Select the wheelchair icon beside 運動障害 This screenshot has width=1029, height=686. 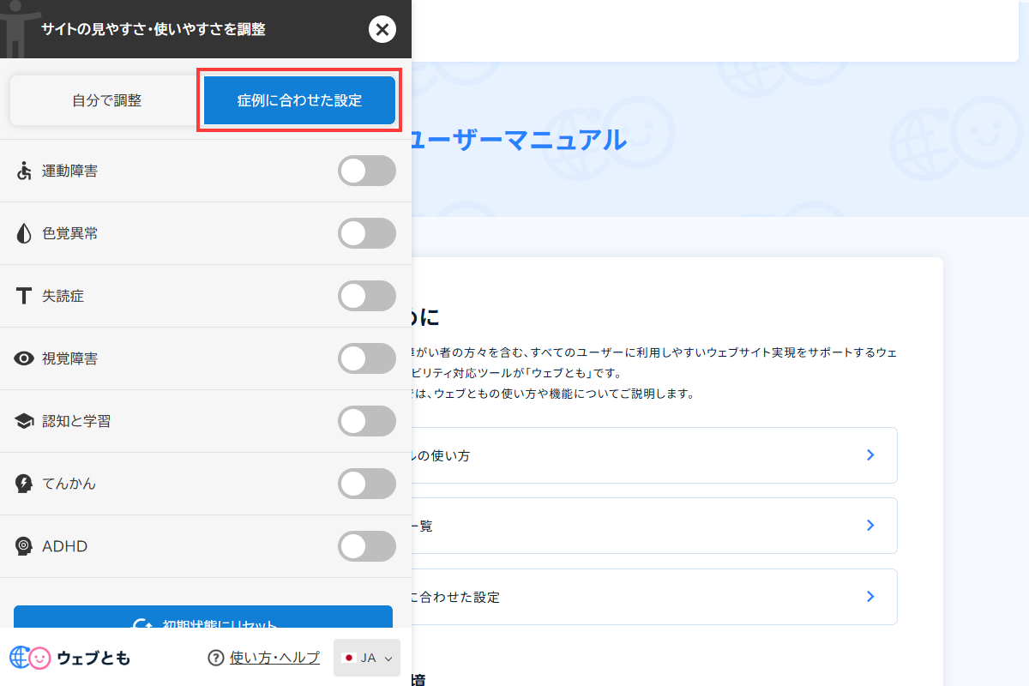[26, 170]
